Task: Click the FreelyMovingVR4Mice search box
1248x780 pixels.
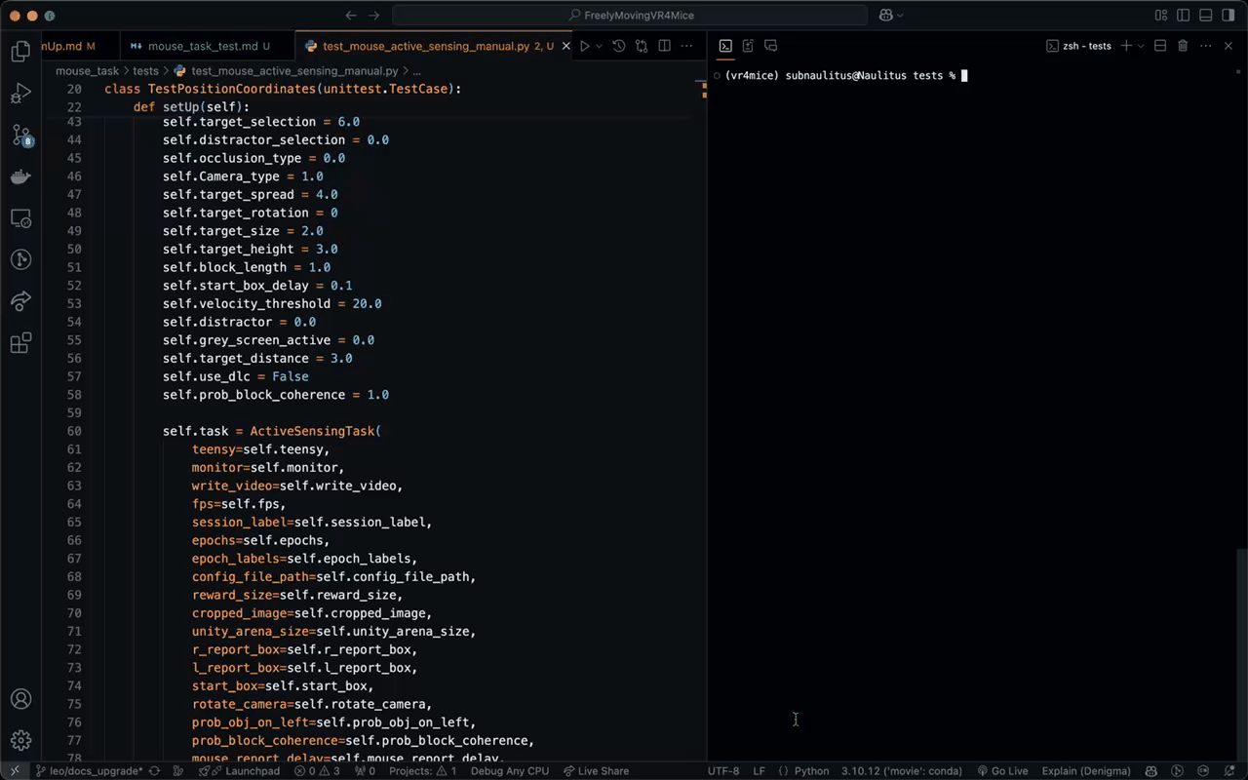Action: pyautogui.click(x=630, y=15)
